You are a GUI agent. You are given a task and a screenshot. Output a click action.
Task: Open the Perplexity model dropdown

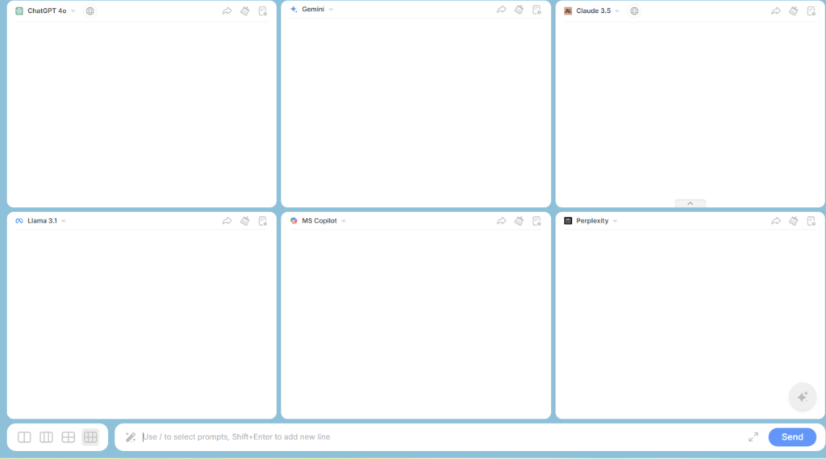pyautogui.click(x=615, y=221)
